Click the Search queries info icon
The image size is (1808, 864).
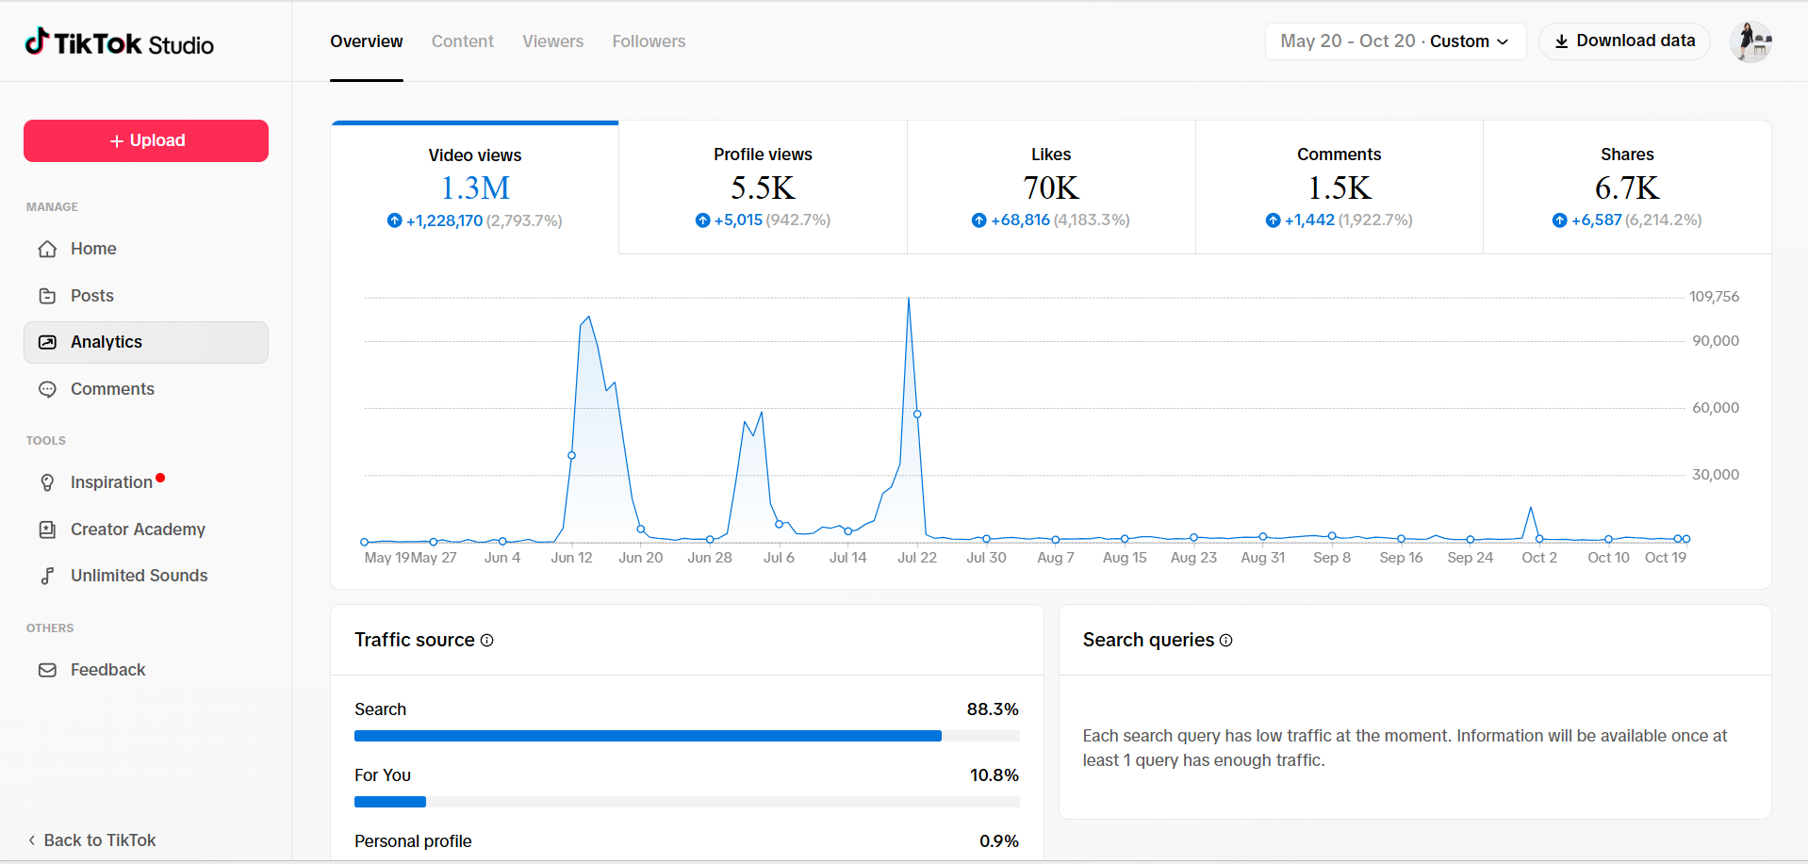tap(1226, 641)
